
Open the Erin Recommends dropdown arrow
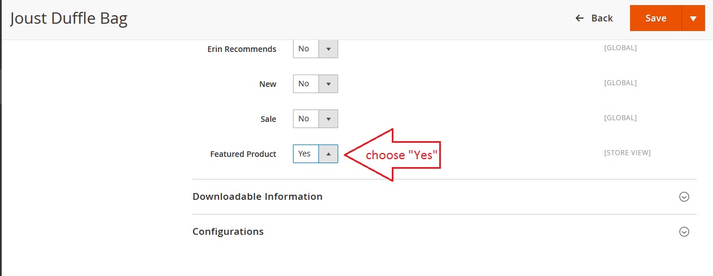[328, 49]
